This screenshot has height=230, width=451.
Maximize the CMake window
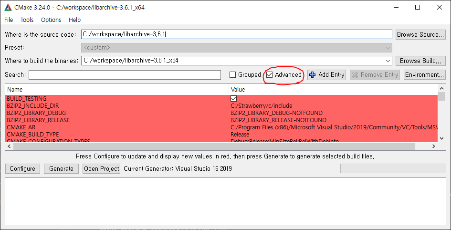pos(417,8)
